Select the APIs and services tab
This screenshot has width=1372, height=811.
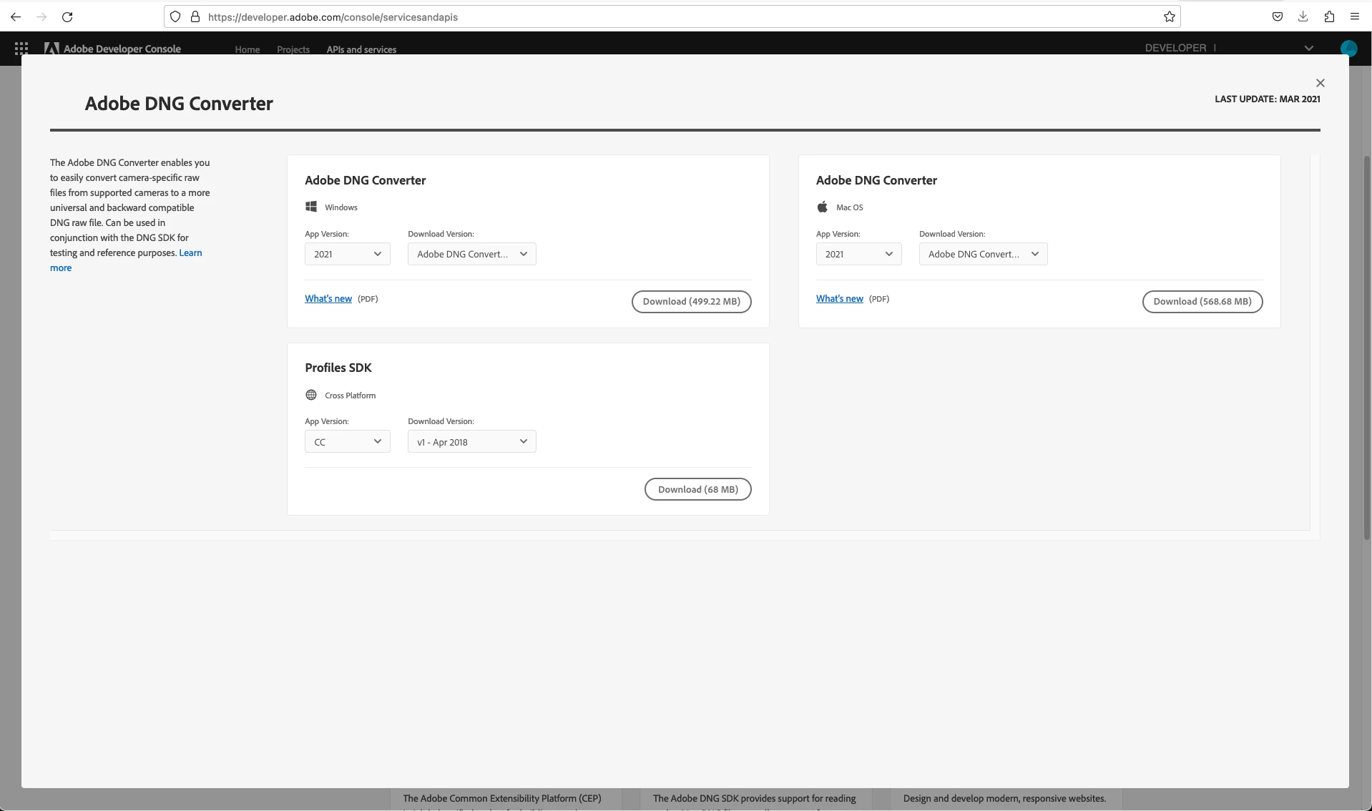[361, 49]
